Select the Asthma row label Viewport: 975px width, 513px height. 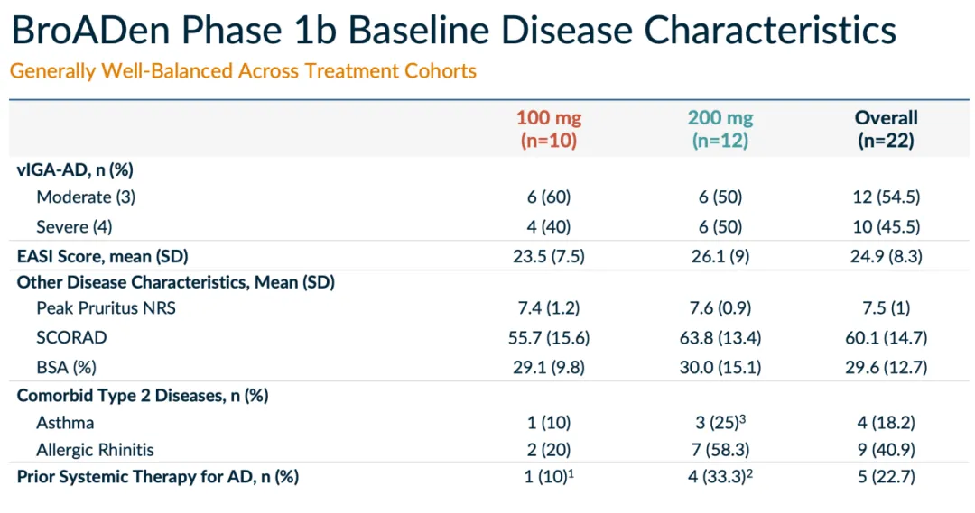(65, 422)
